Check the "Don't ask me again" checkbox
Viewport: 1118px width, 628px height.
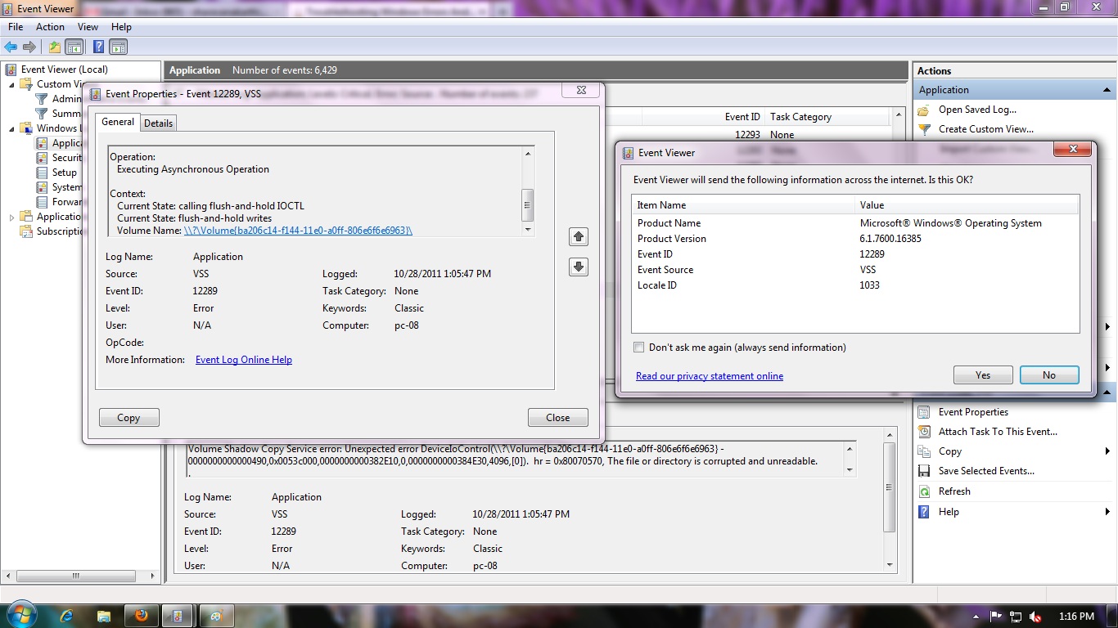point(639,348)
